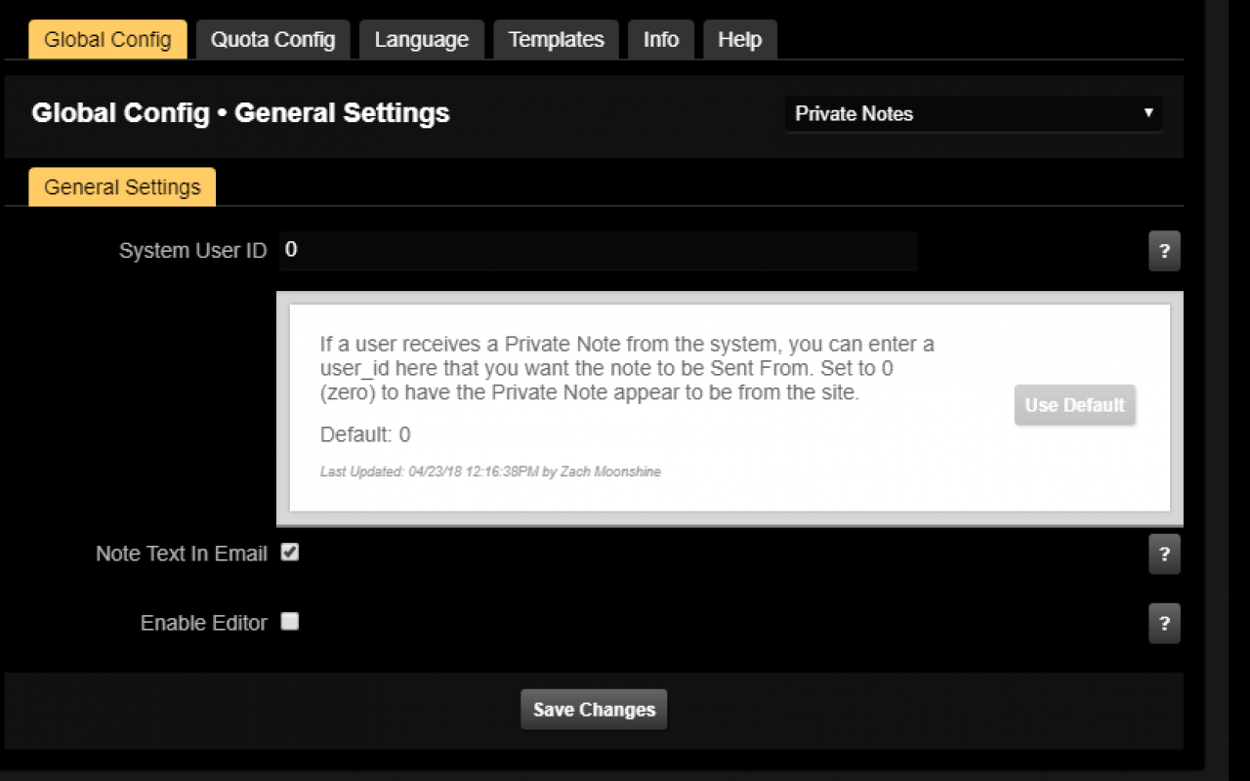Screen dimensions: 1250x781
Task: Open help for Note Text In Email
Action: 1164,554
